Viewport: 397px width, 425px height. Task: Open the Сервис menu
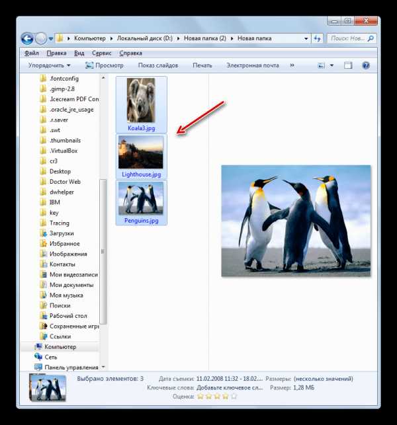[101, 53]
